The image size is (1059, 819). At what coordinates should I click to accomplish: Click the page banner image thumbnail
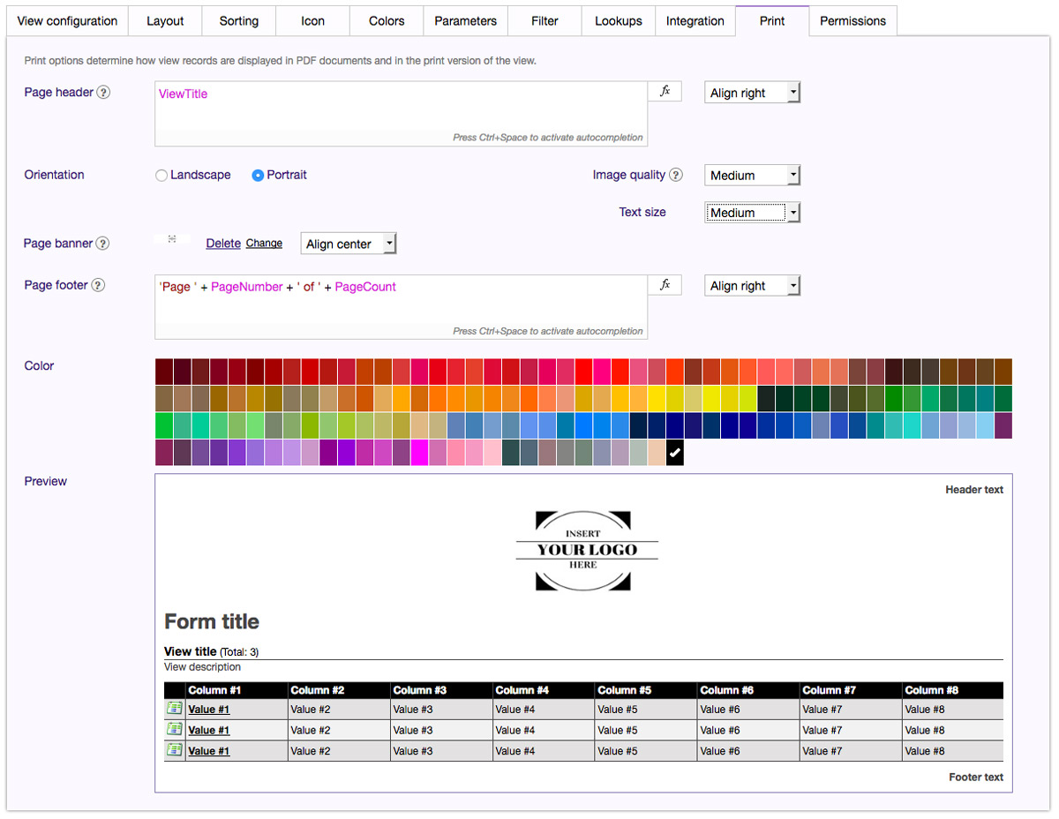(x=172, y=239)
